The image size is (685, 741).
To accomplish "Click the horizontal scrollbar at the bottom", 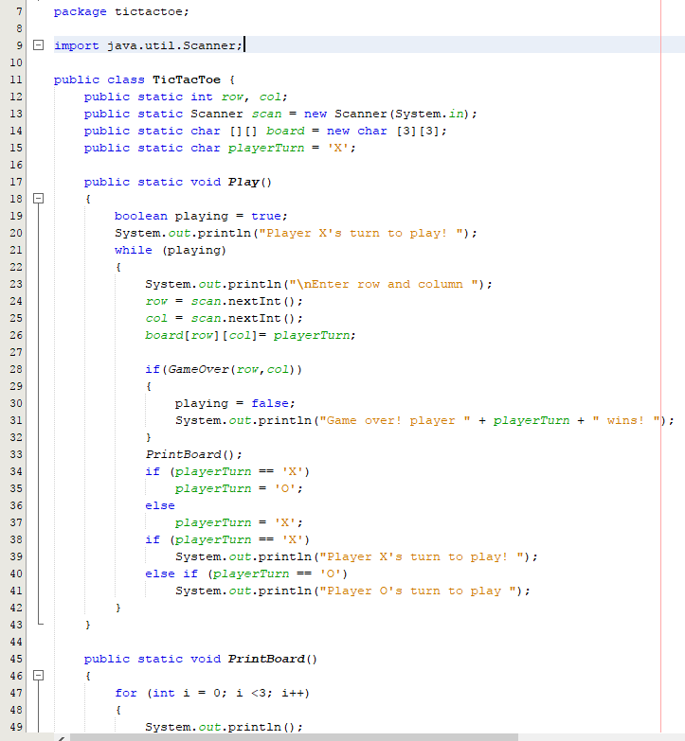I will [x=294, y=737].
